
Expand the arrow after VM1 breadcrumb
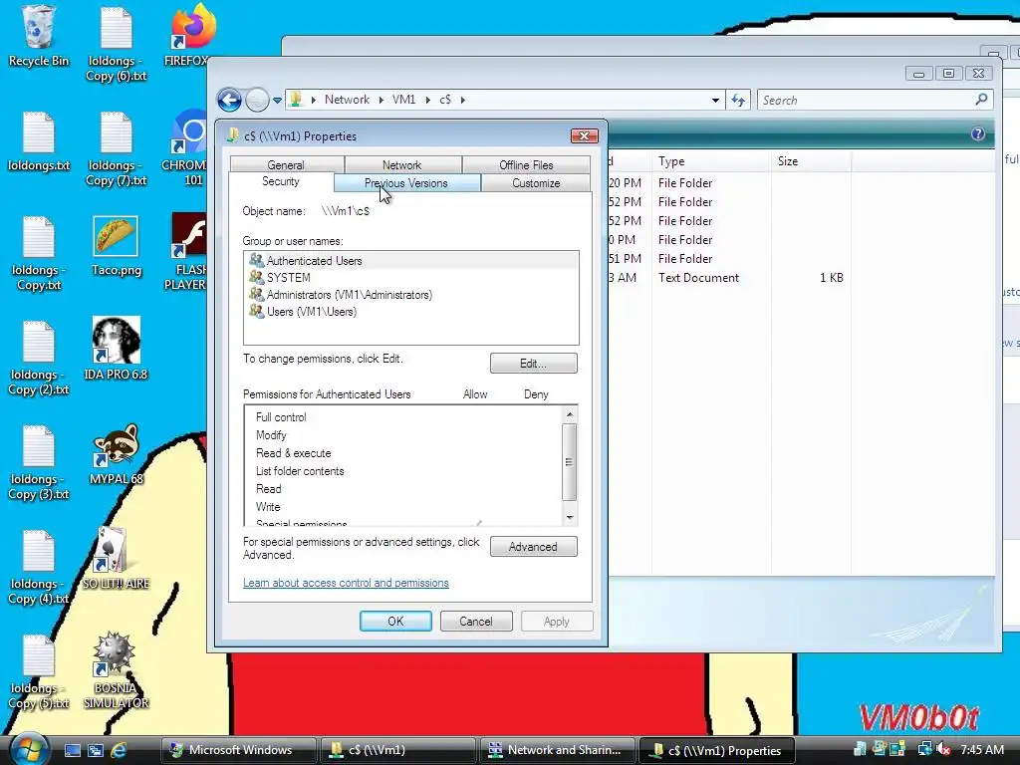[428, 100]
